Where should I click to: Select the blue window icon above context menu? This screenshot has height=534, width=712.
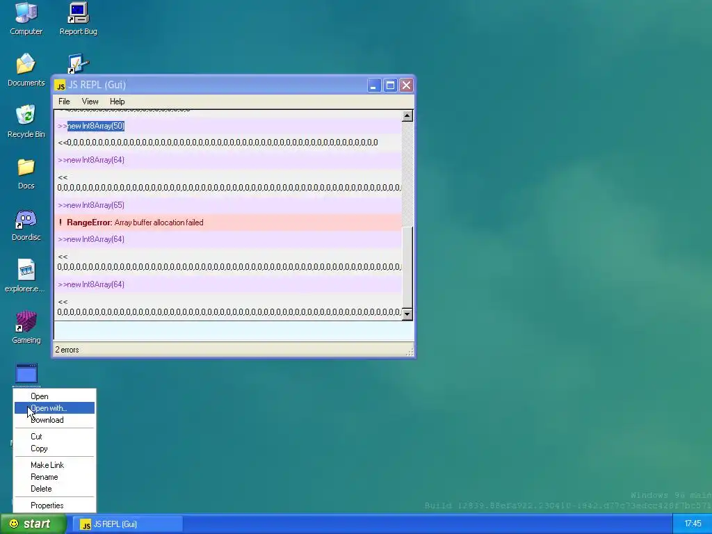point(26,373)
